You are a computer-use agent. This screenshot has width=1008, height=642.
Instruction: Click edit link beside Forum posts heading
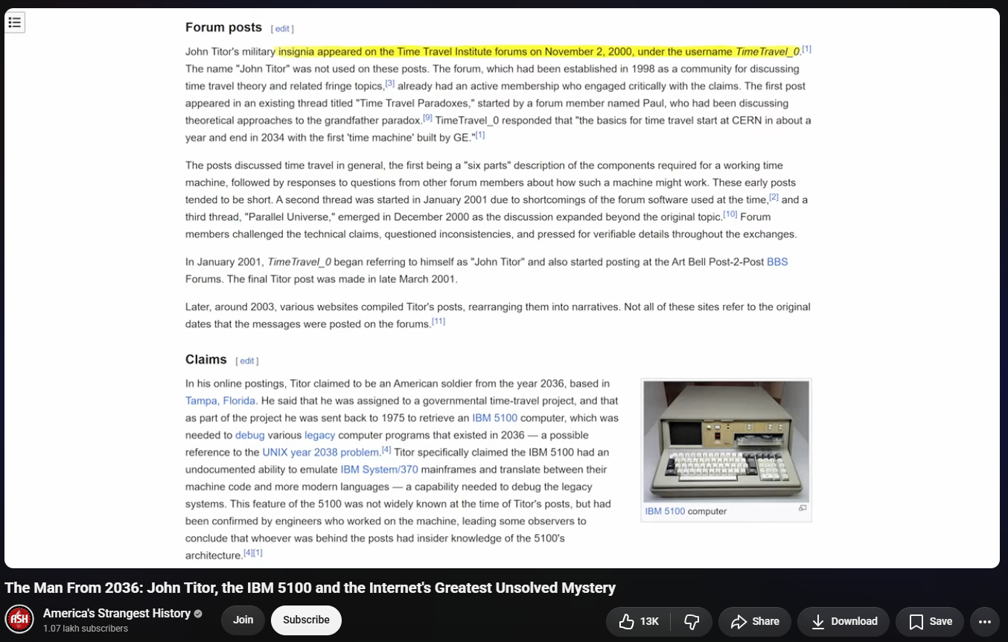click(282, 29)
